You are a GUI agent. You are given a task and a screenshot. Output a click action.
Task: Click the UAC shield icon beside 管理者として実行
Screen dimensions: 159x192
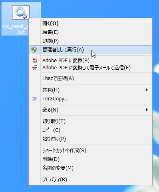[34, 50]
